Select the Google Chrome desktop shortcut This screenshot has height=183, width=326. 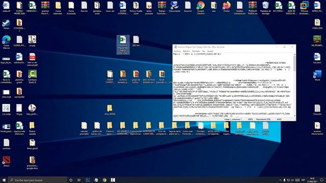tap(201, 8)
